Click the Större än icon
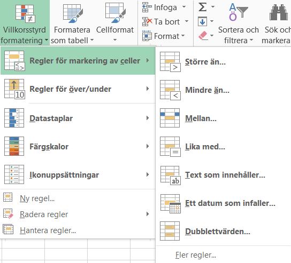Screen dimensions: 291x263 (x=170, y=62)
